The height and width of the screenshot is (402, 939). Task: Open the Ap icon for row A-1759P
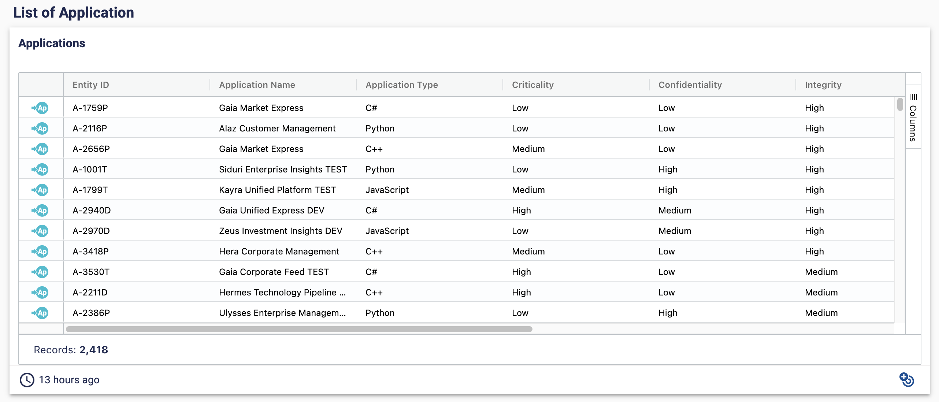point(40,108)
